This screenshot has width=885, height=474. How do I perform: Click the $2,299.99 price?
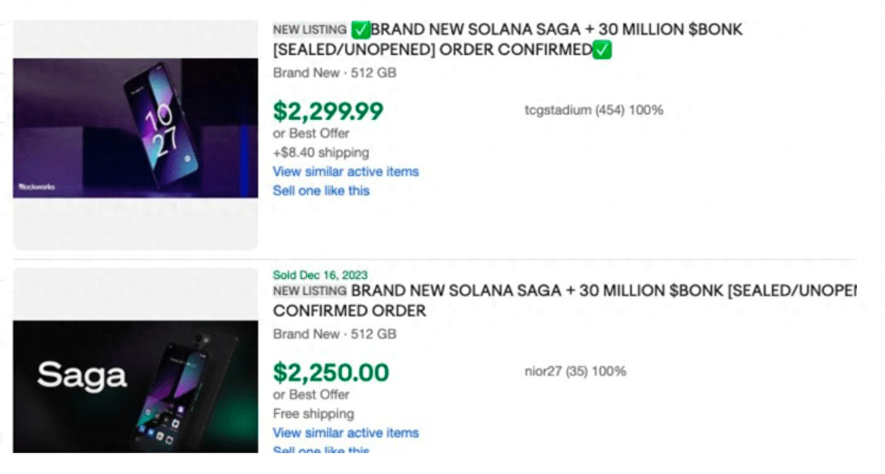click(328, 111)
